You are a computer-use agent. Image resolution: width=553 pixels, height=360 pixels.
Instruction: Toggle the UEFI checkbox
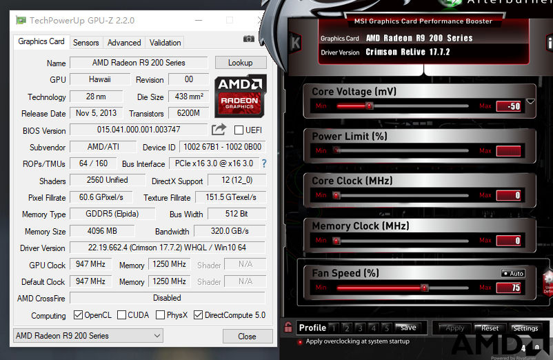(239, 130)
